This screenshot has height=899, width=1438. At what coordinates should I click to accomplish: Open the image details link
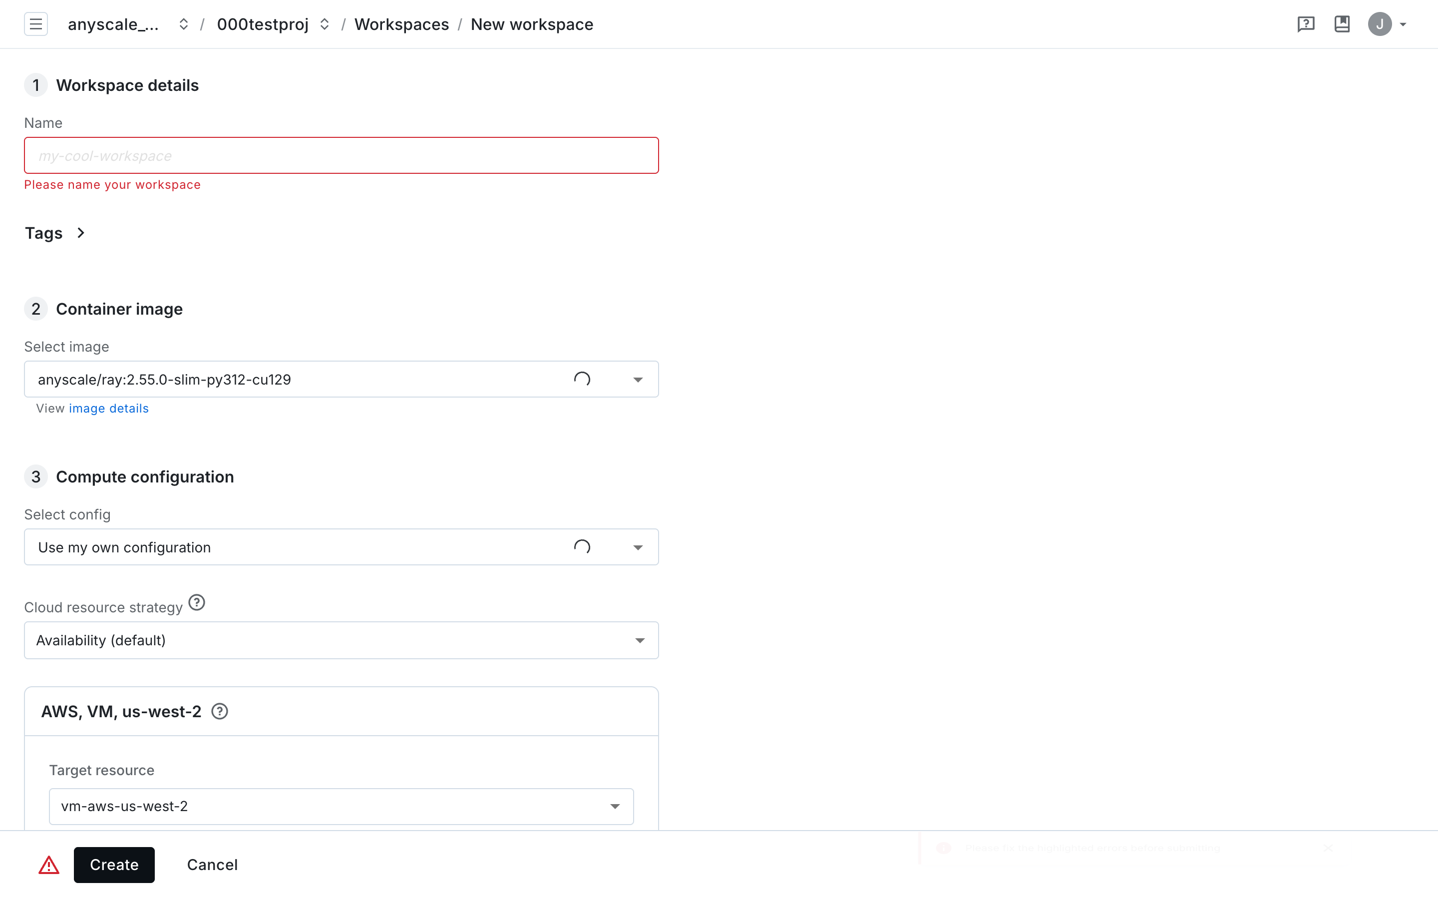click(x=109, y=409)
